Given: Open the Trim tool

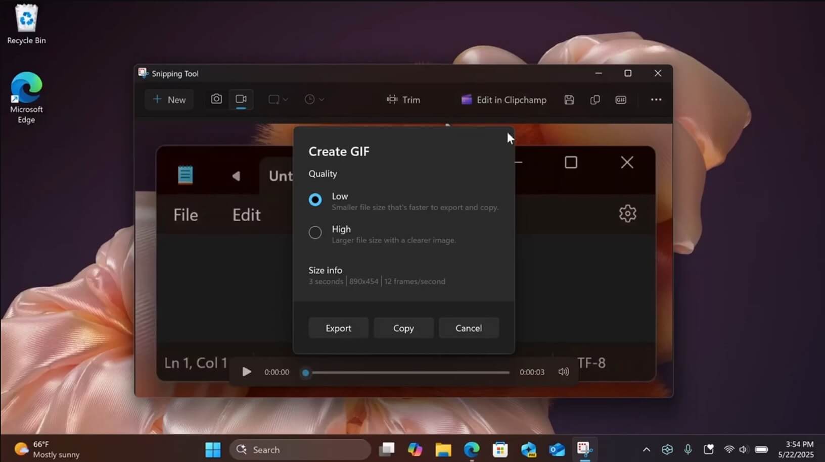Looking at the screenshot, I should click(x=403, y=99).
